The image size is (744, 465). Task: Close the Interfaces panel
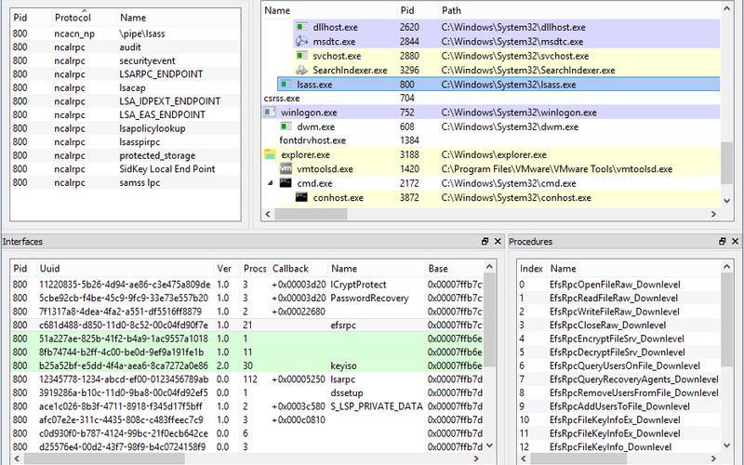tap(498, 241)
